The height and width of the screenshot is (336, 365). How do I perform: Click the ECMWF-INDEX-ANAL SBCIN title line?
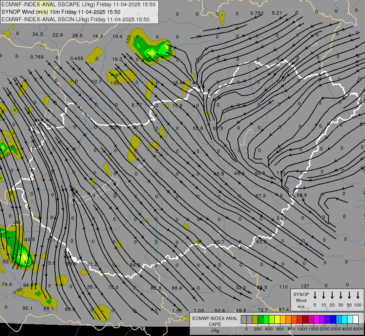coord(75,19)
